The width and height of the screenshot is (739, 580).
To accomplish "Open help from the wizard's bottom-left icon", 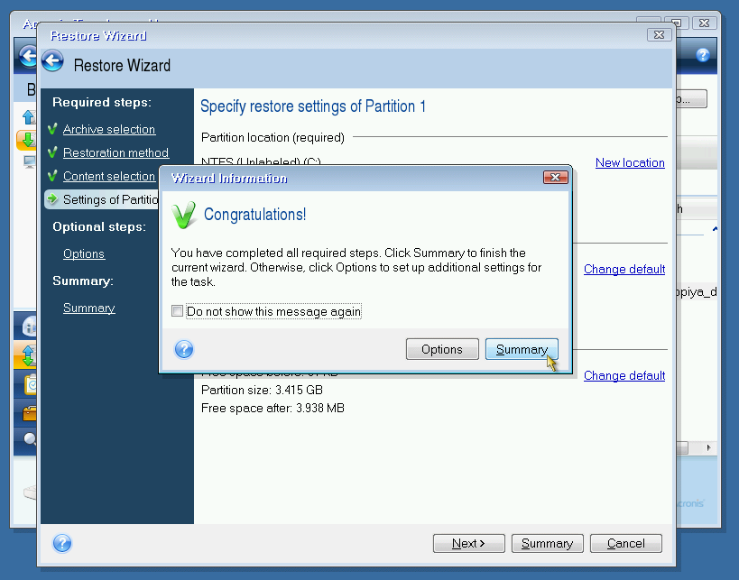I will (x=62, y=543).
